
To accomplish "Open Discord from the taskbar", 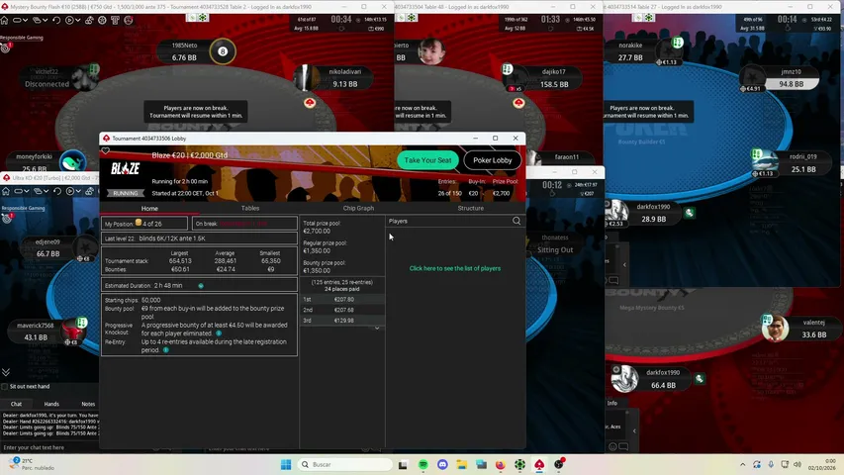I will (x=442, y=464).
